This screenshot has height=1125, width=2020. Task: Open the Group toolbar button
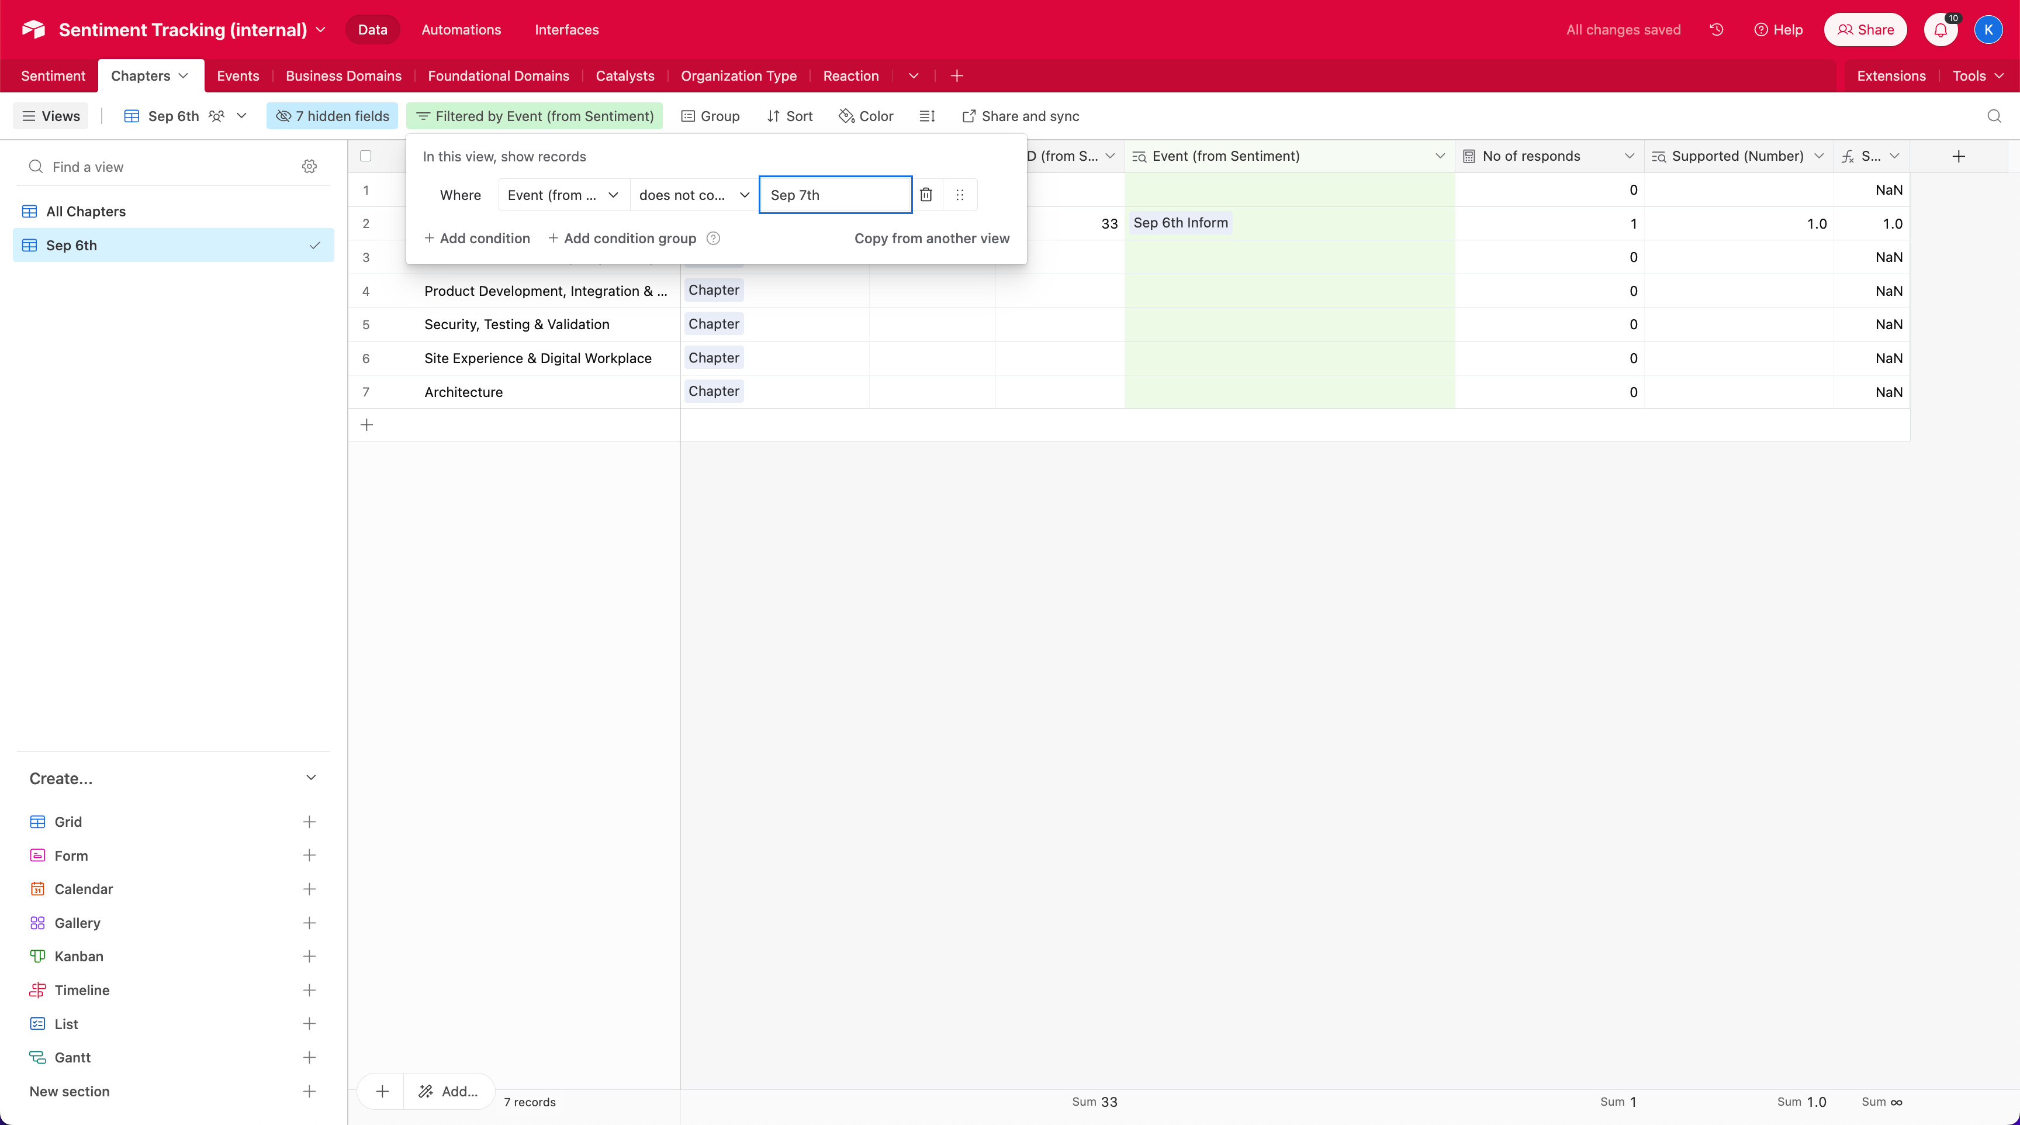(711, 116)
